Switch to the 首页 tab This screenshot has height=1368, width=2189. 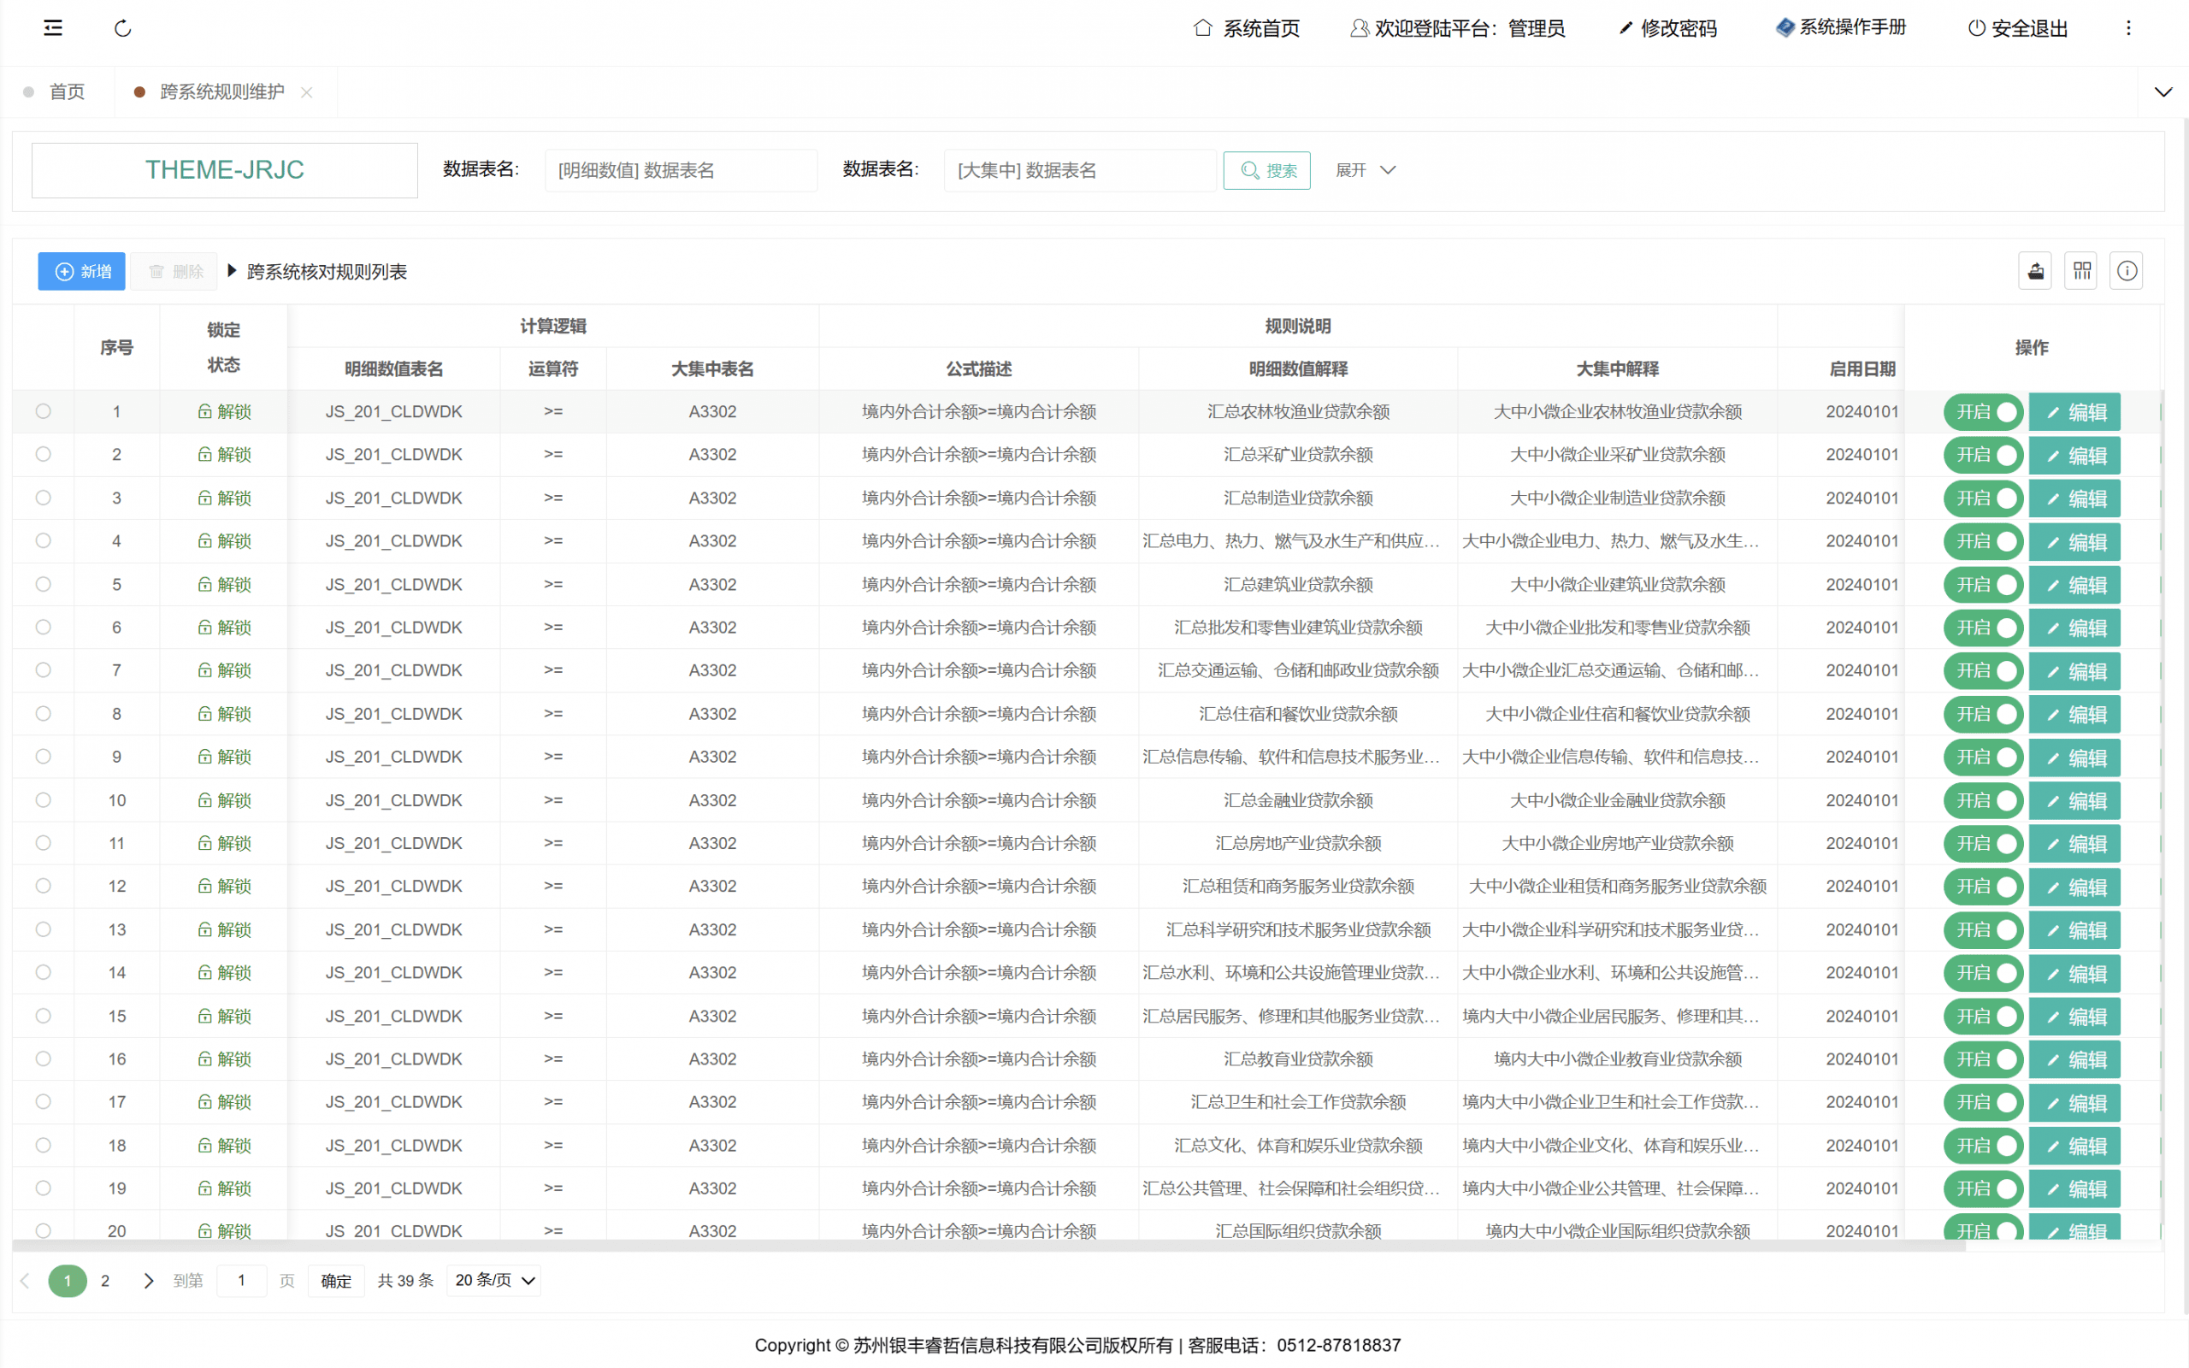pos(66,92)
